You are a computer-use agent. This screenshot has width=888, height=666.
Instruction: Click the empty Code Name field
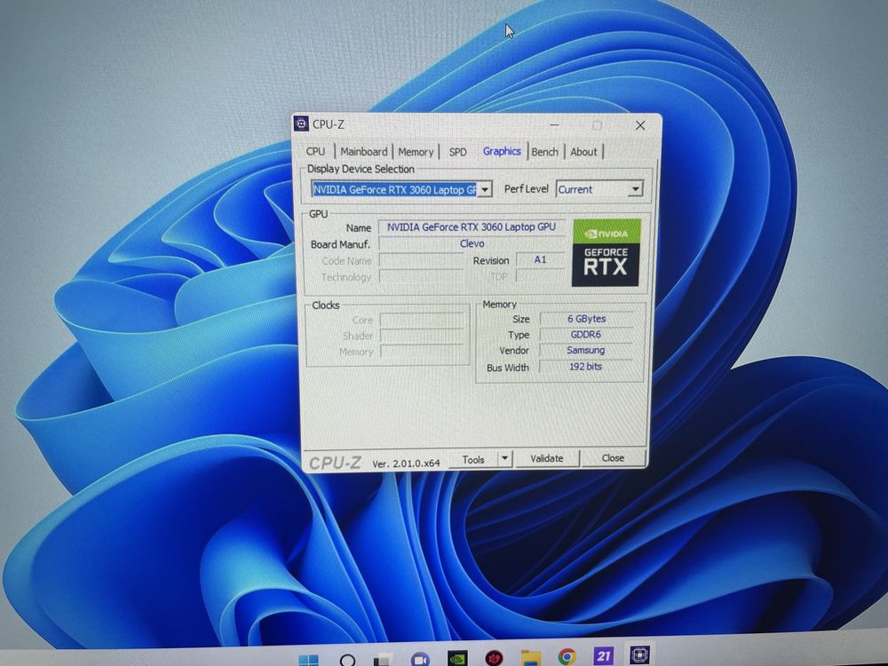(x=421, y=260)
